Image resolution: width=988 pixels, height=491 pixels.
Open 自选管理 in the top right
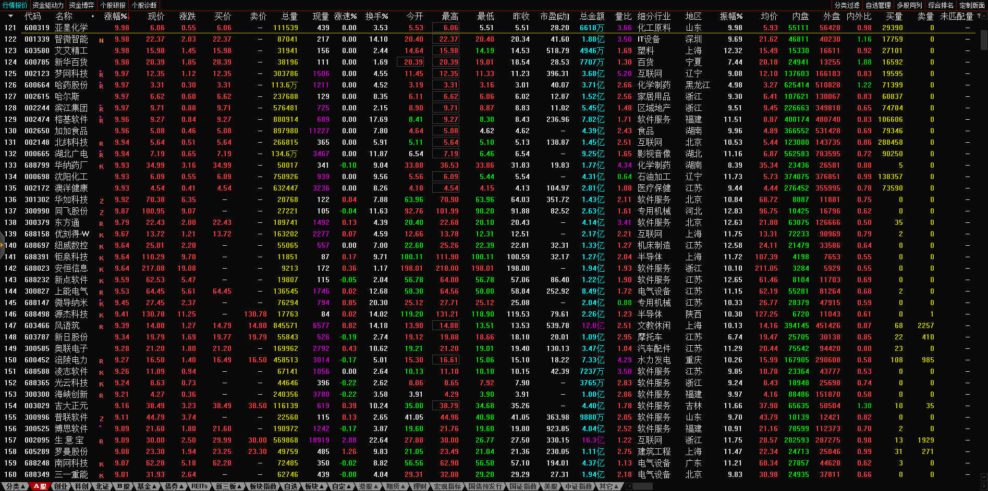[x=878, y=5]
